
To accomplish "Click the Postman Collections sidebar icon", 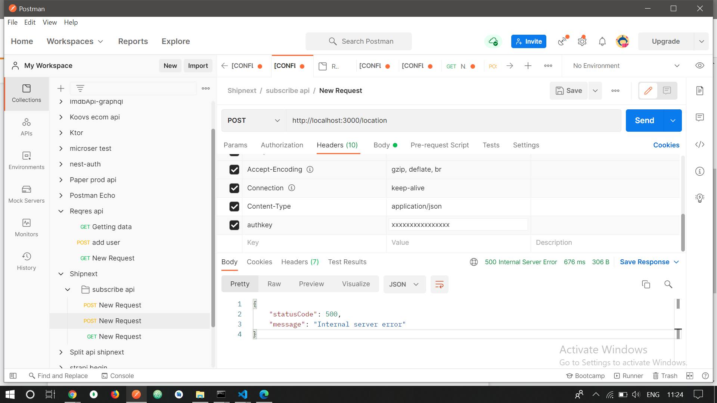I will pyautogui.click(x=26, y=93).
